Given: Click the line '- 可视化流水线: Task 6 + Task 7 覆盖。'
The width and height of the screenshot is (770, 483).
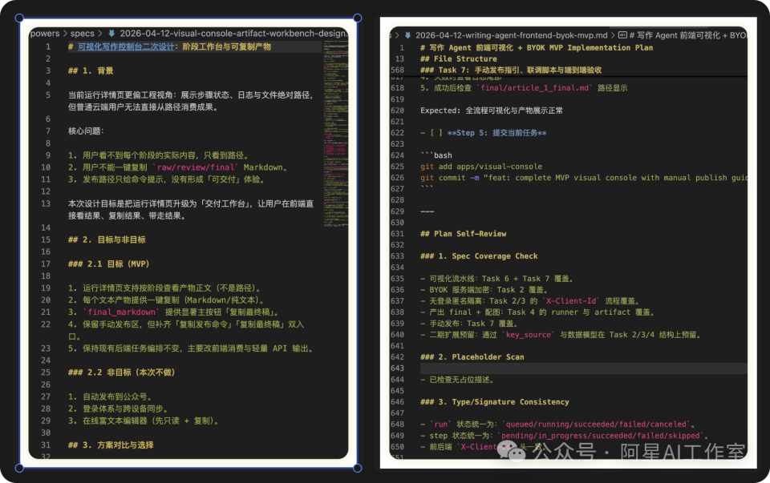Looking at the screenshot, I should [496, 279].
